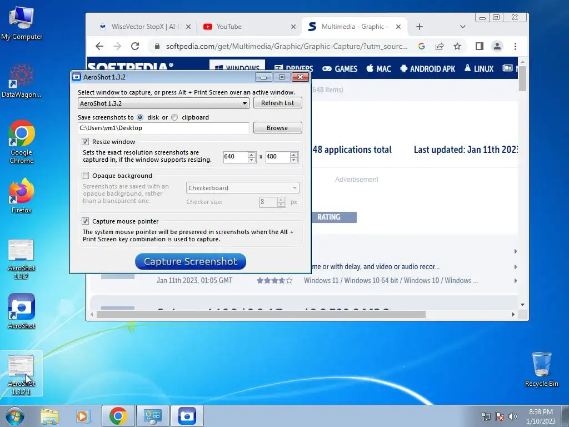Open Windows Explorer from taskbar
The image size is (569, 427).
[x=49, y=416]
